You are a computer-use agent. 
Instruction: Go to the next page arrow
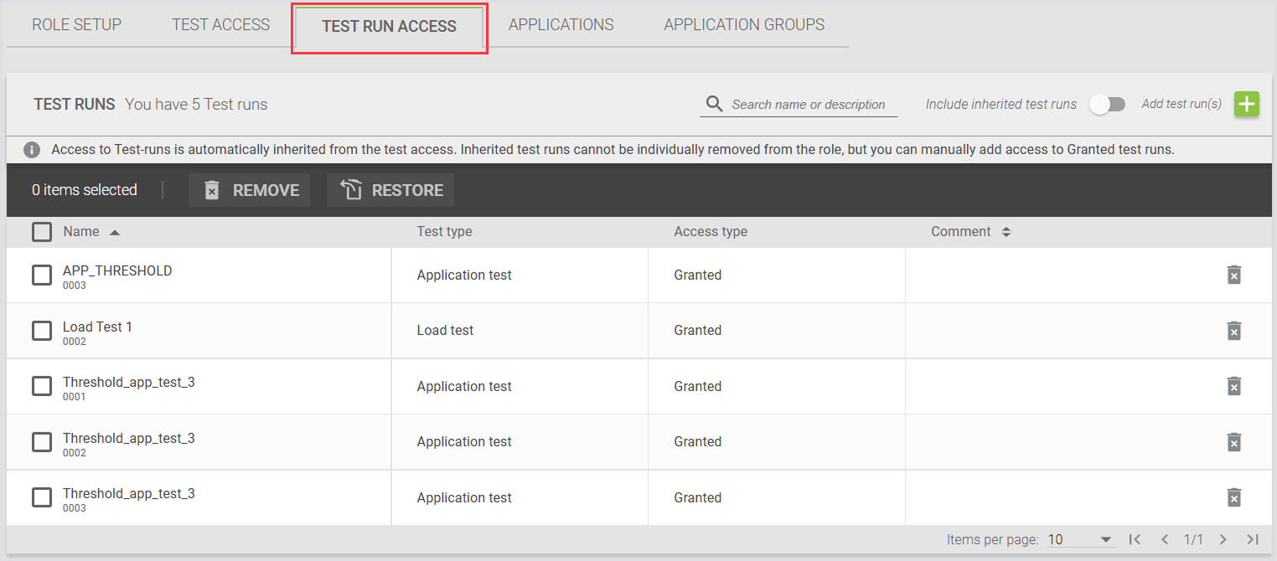[x=1223, y=539]
